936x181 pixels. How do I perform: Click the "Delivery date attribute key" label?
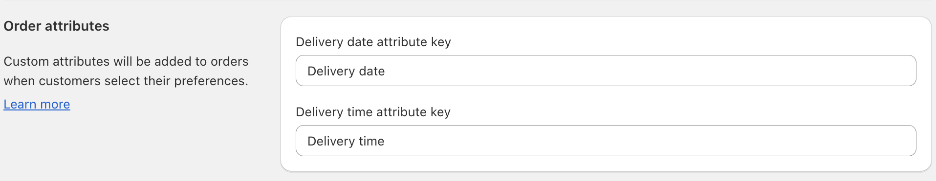(373, 42)
